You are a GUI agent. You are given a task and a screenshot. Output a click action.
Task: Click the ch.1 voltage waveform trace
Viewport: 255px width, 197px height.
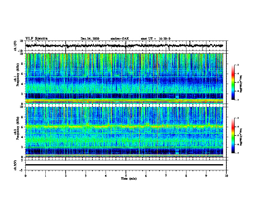[124, 46]
